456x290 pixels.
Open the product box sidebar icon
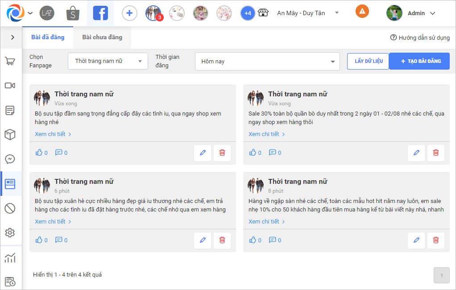pos(10,135)
